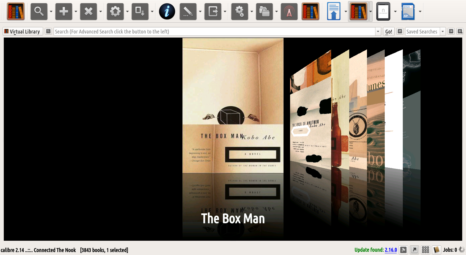Expand the Edit metadata dropdown arrow

click(127, 12)
